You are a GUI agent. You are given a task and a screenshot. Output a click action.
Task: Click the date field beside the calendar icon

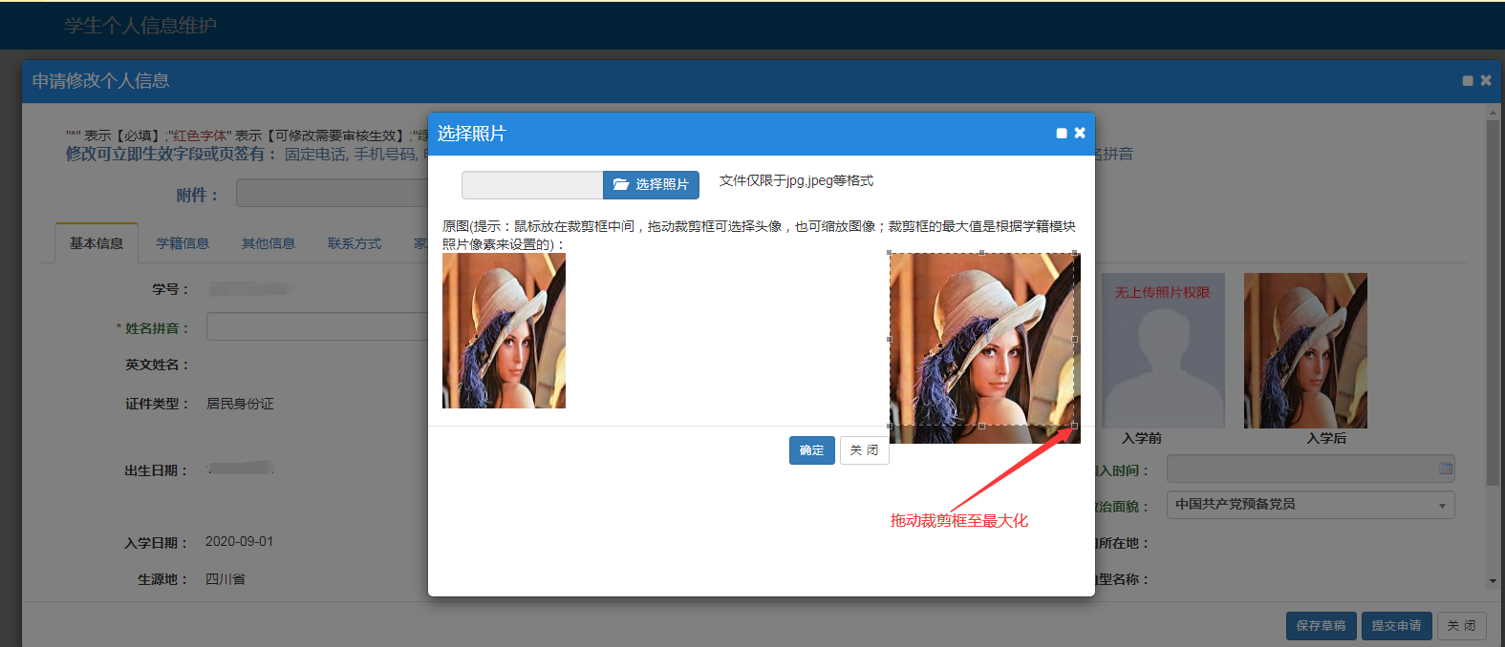[x=1301, y=469]
